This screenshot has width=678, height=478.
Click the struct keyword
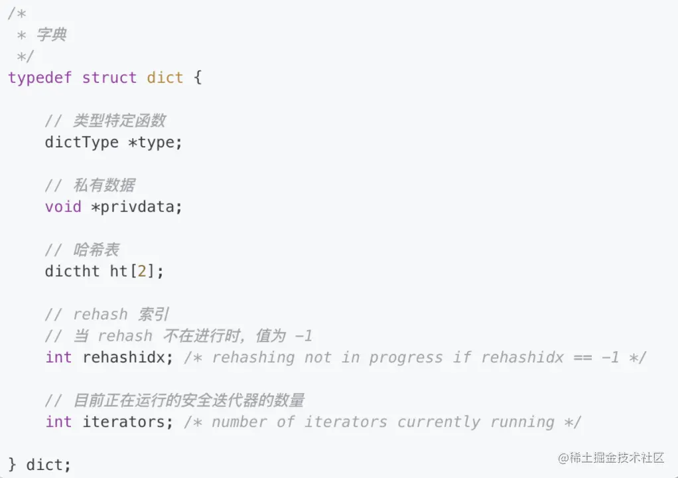109,78
